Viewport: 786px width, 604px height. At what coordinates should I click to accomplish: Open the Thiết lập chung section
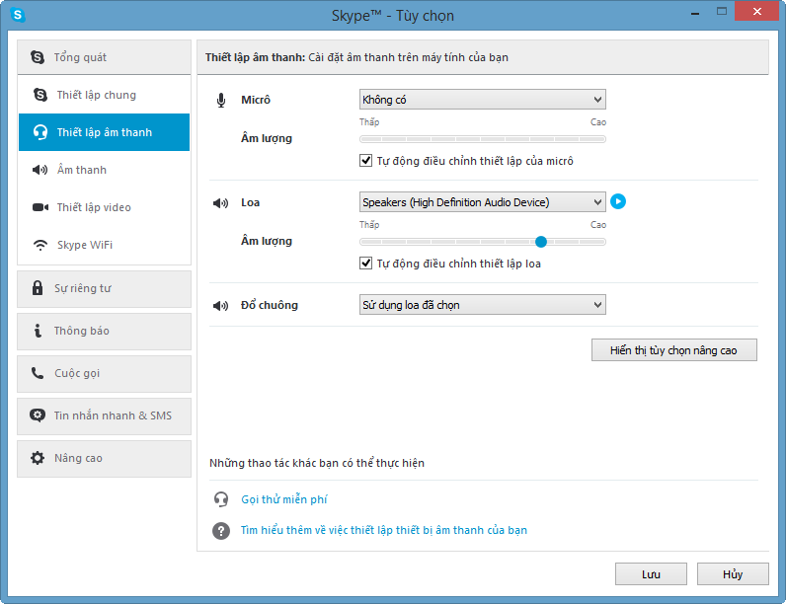pos(96,95)
